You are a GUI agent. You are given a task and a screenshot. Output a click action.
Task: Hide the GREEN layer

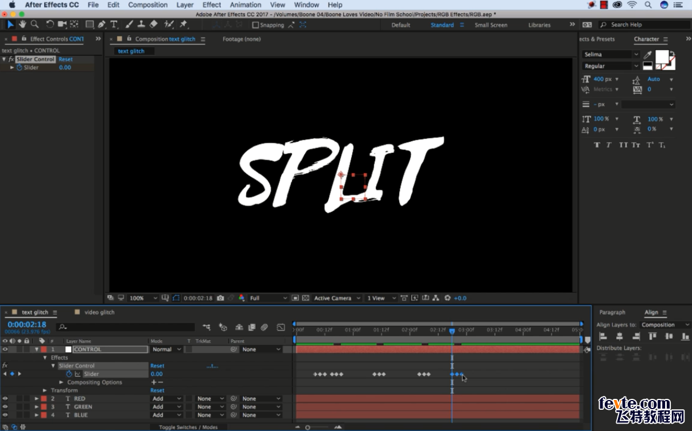coord(5,406)
